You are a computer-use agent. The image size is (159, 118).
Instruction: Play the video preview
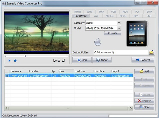coord(9,61)
